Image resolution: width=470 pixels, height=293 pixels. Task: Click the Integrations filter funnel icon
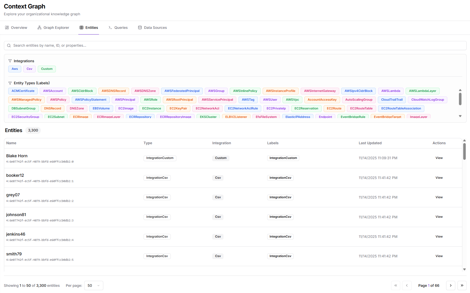tap(10, 61)
